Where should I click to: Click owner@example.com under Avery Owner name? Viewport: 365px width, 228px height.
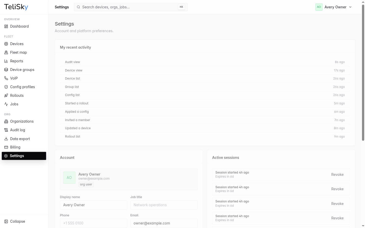(94, 179)
